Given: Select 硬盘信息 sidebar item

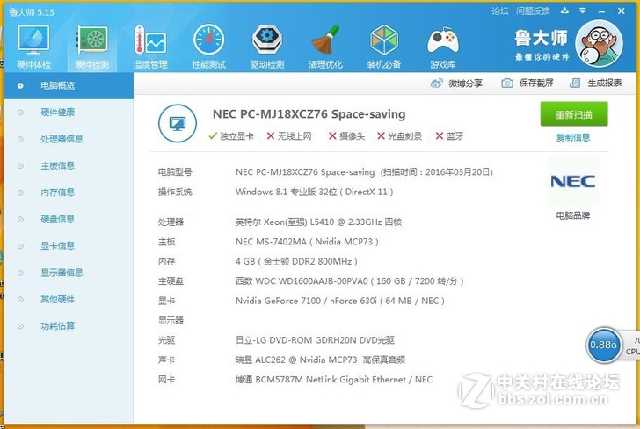Looking at the screenshot, I should 69,219.
